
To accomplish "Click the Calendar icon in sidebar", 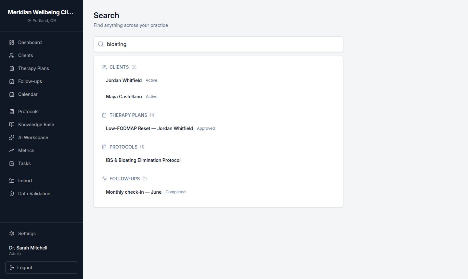I will (12, 94).
